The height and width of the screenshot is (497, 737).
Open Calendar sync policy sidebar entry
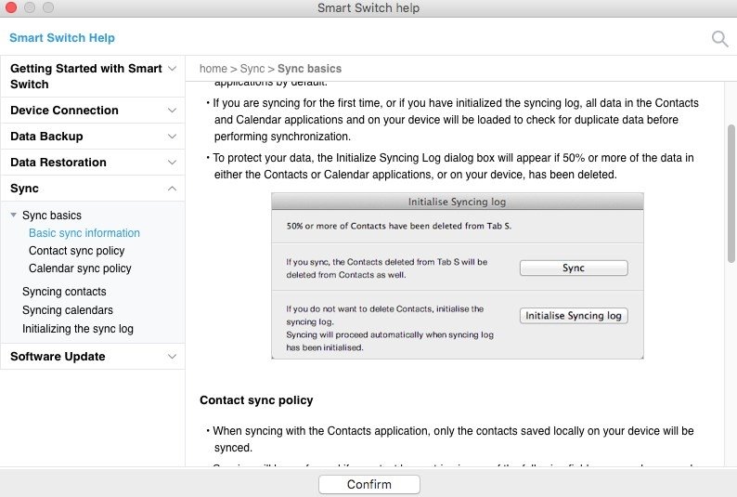pyautogui.click(x=80, y=268)
